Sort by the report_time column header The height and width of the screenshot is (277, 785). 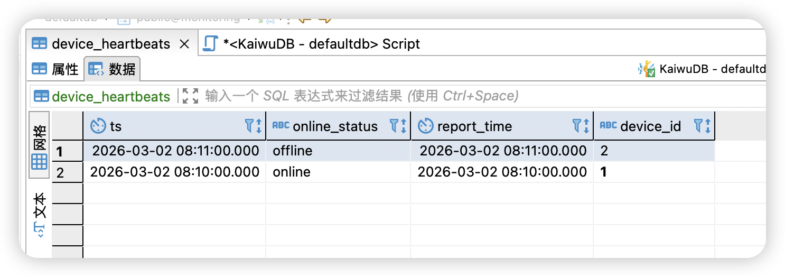pos(474,126)
